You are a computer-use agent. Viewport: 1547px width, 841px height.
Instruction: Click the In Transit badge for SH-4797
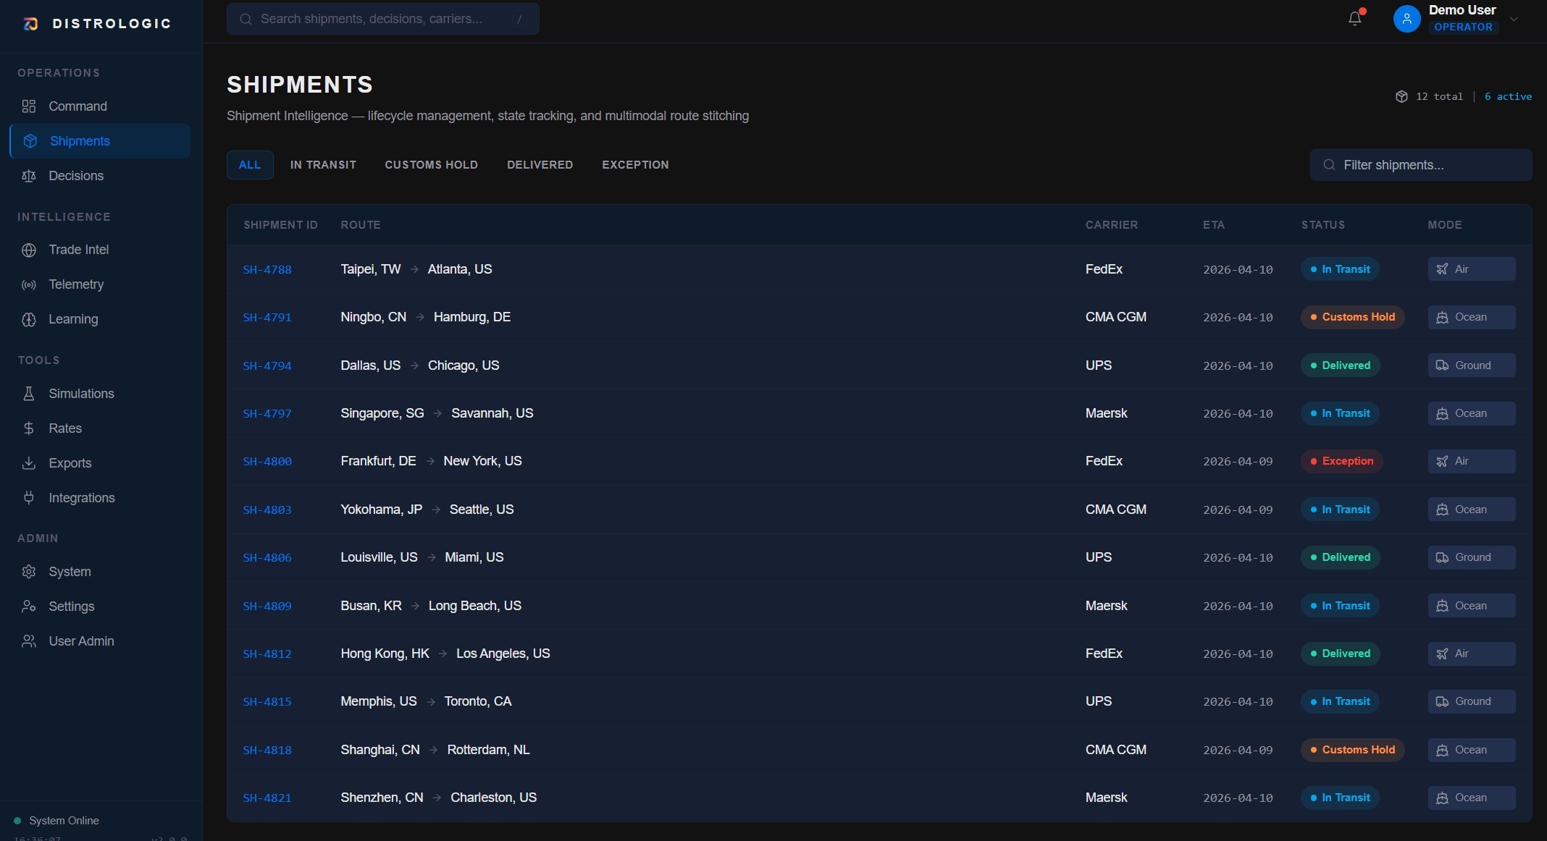(x=1340, y=413)
